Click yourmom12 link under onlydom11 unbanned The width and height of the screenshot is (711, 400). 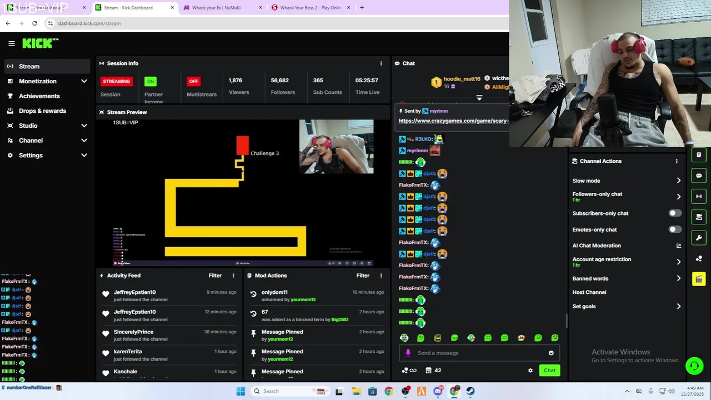[x=303, y=299]
